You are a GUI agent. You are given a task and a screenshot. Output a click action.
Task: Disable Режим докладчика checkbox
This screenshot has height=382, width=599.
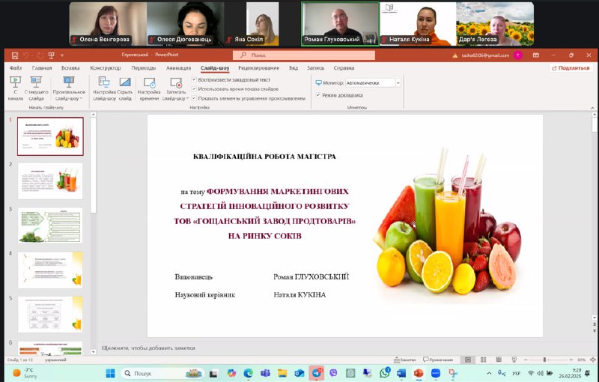pyautogui.click(x=318, y=95)
